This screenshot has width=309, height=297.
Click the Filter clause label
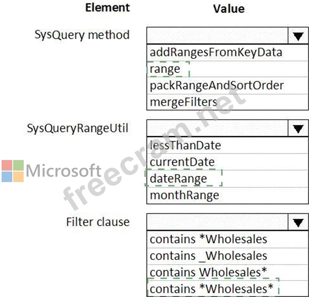(x=98, y=222)
